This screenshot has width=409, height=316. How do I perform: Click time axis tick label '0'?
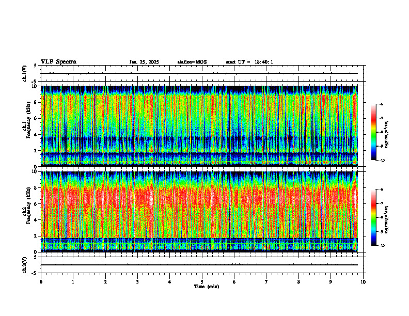[41, 282]
